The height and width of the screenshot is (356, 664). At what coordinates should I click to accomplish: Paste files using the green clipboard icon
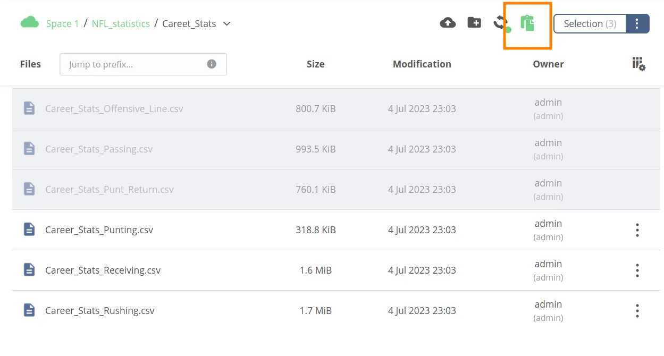coord(527,23)
